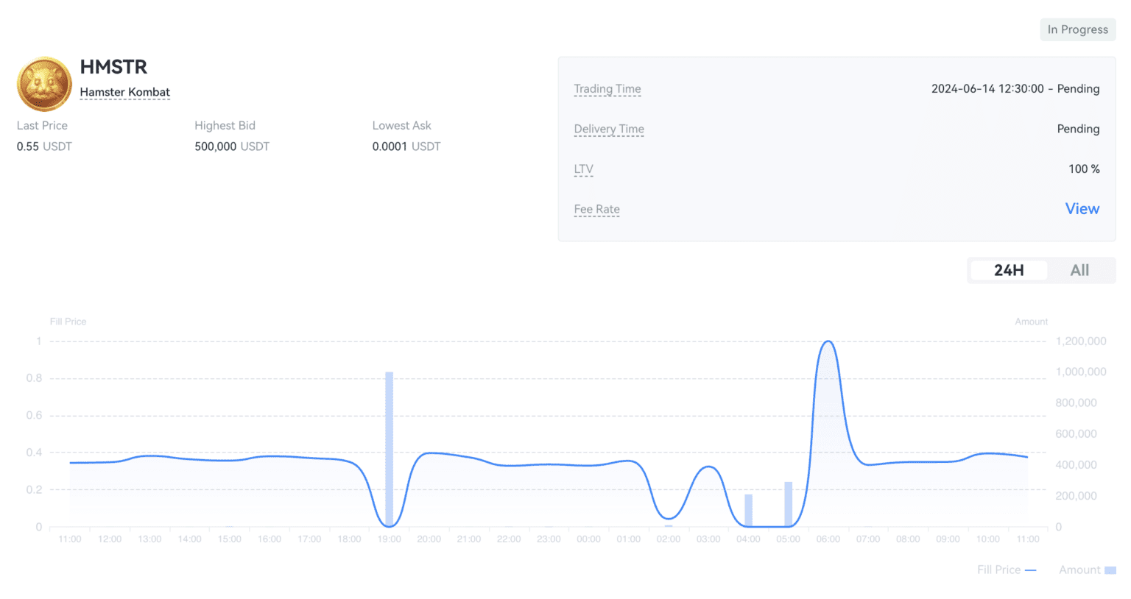Image resolution: width=1131 pixels, height=599 pixels.
Task: Select the amount bar at 05:00
Action: pyautogui.click(x=788, y=504)
